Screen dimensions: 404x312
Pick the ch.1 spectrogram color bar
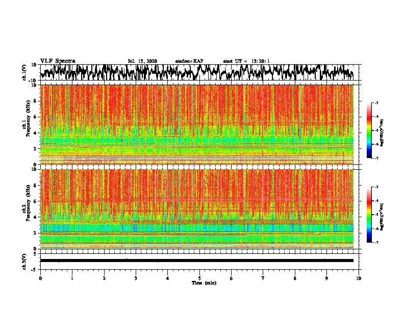[x=369, y=131]
